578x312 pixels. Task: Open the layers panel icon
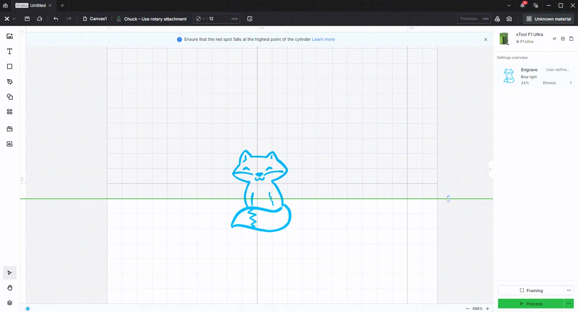coord(9,303)
